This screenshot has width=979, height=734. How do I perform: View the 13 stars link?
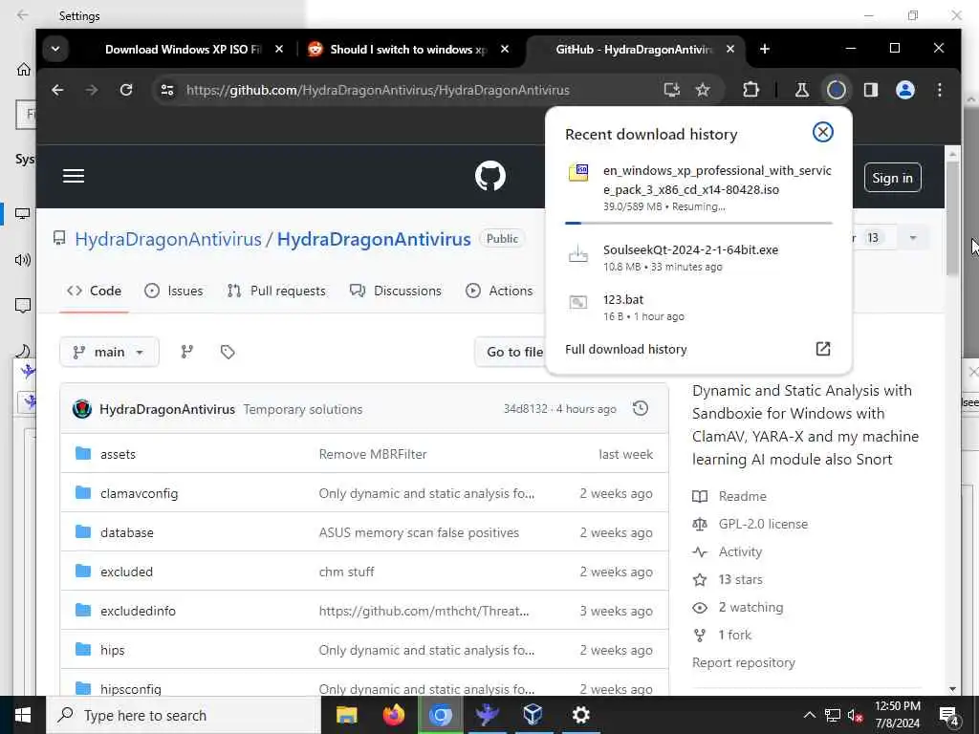740,580
